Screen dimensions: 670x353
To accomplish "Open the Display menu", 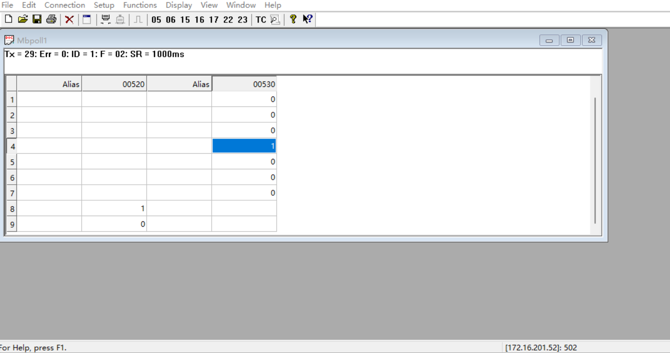I will tap(179, 5).
